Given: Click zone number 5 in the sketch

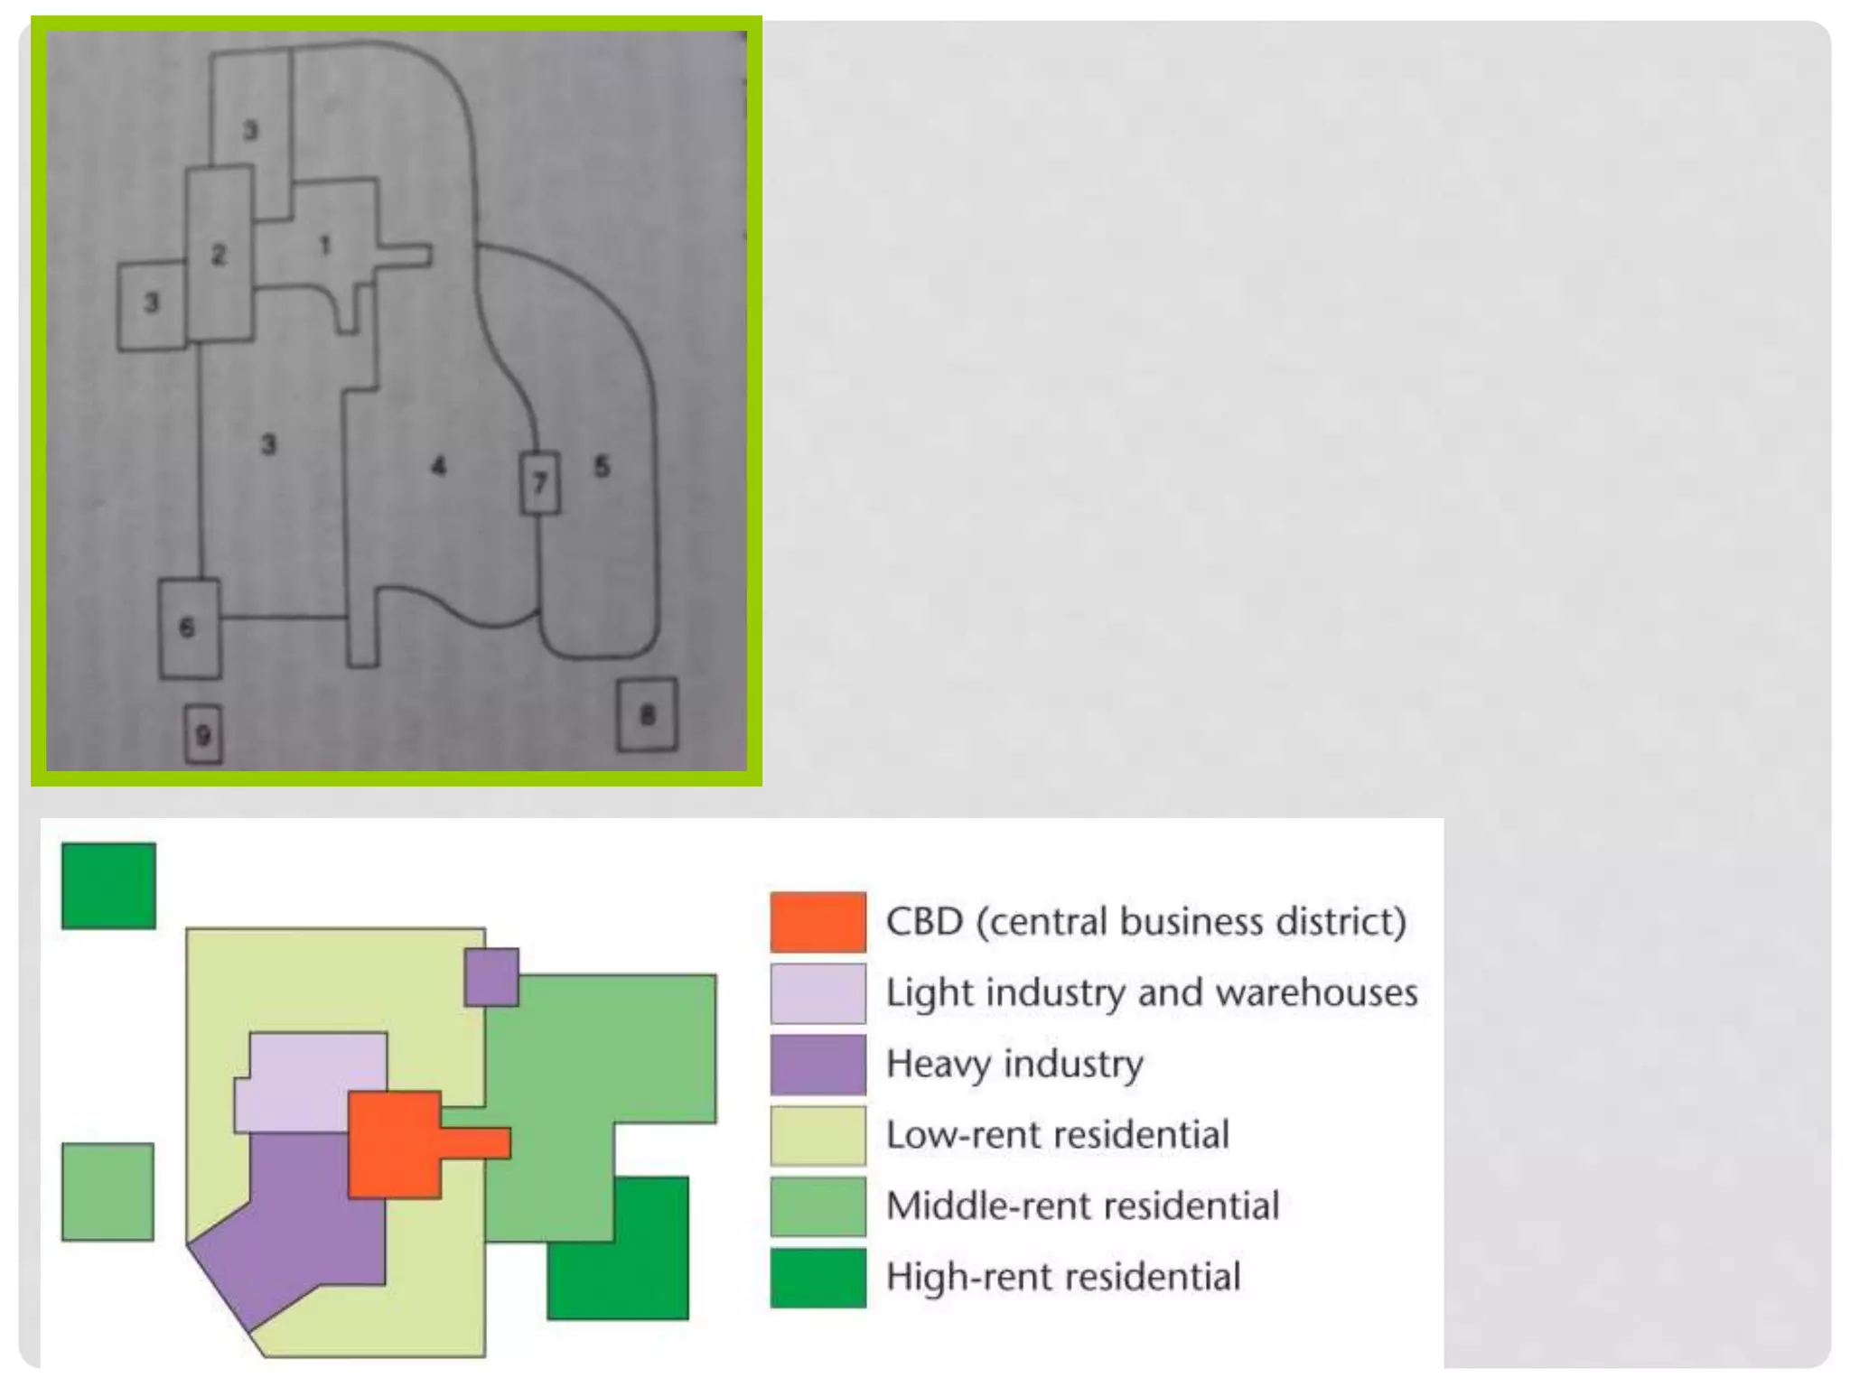Looking at the screenshot, I should pyautogui.click(x=602, y=467).
